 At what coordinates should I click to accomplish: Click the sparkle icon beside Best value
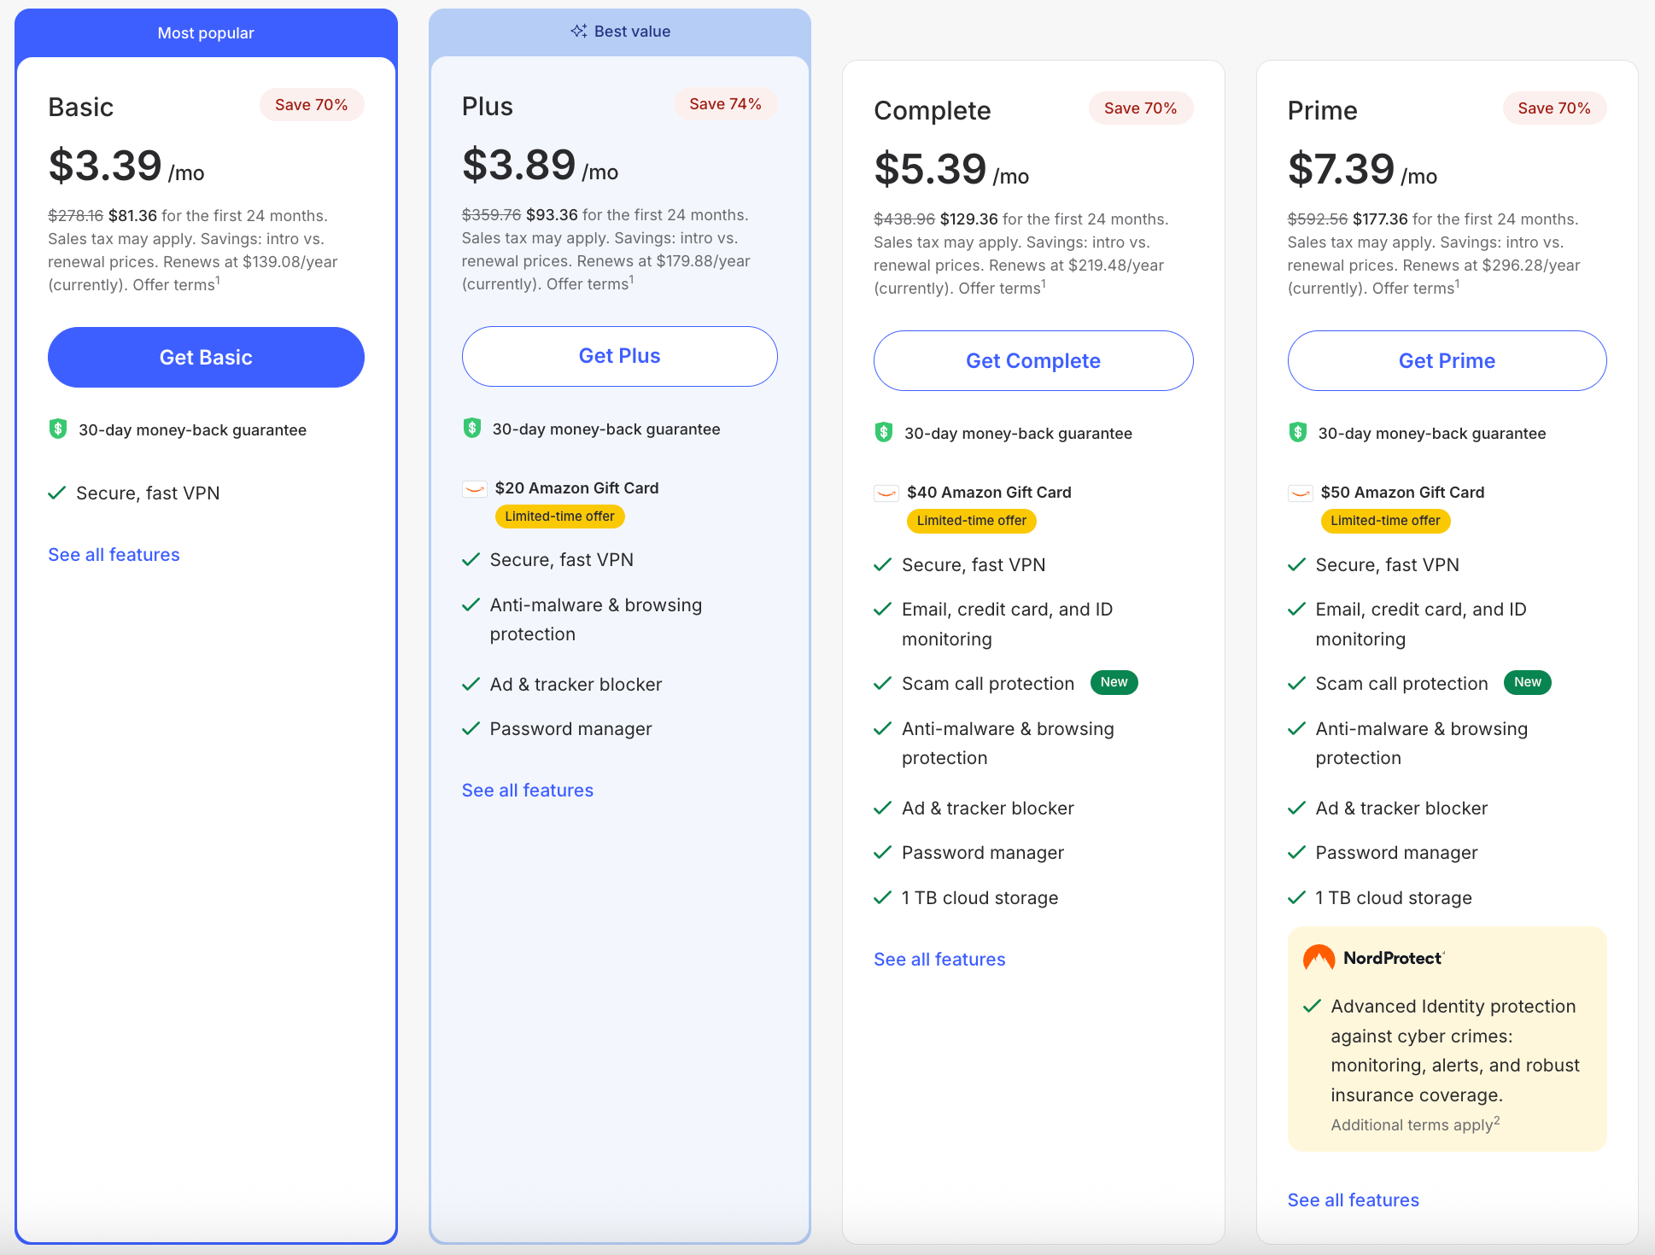(578, 32)
